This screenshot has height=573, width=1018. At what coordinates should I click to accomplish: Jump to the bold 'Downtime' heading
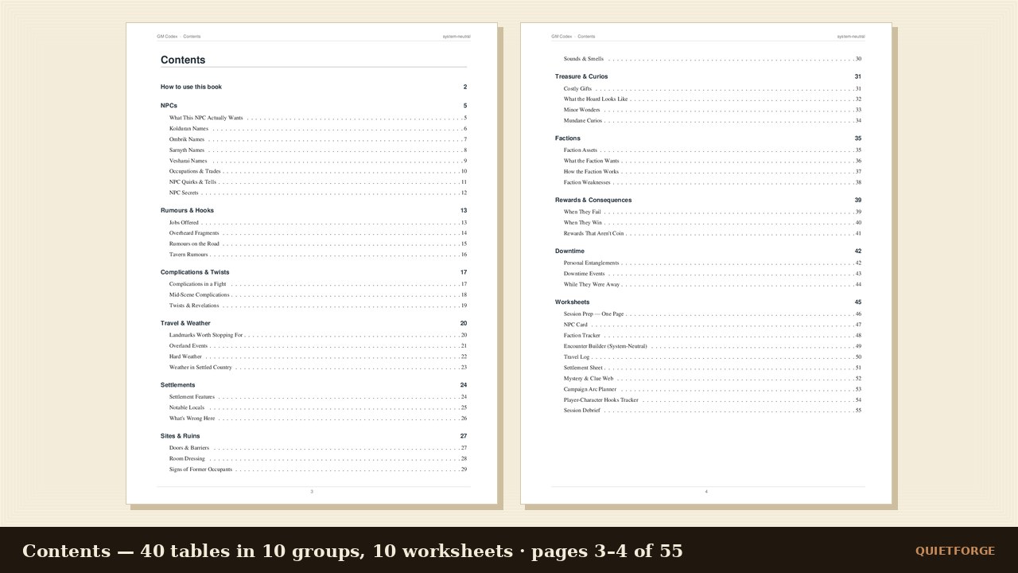[708, 251]
